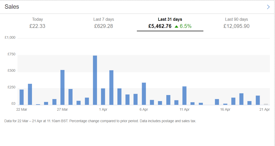Click the £12,095.90 ninety-day total
This screenshot has height=146, width=275.
pos(236,26)
